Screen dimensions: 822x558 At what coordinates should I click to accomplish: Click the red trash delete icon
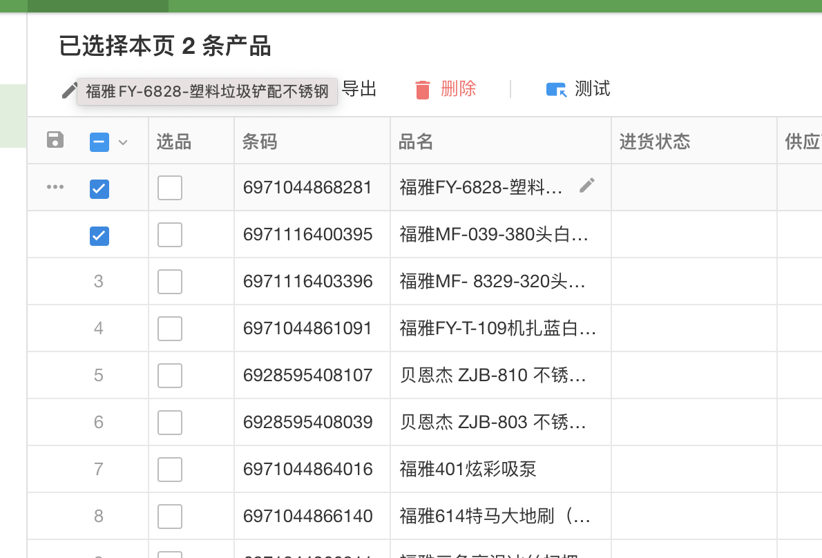(x=423, y=90)
